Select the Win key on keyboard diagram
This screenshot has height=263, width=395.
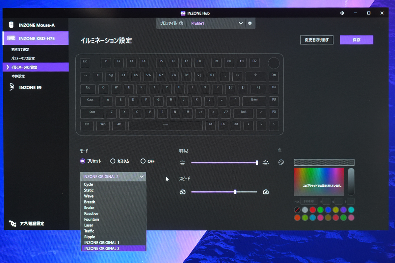(x=103, y=126)
